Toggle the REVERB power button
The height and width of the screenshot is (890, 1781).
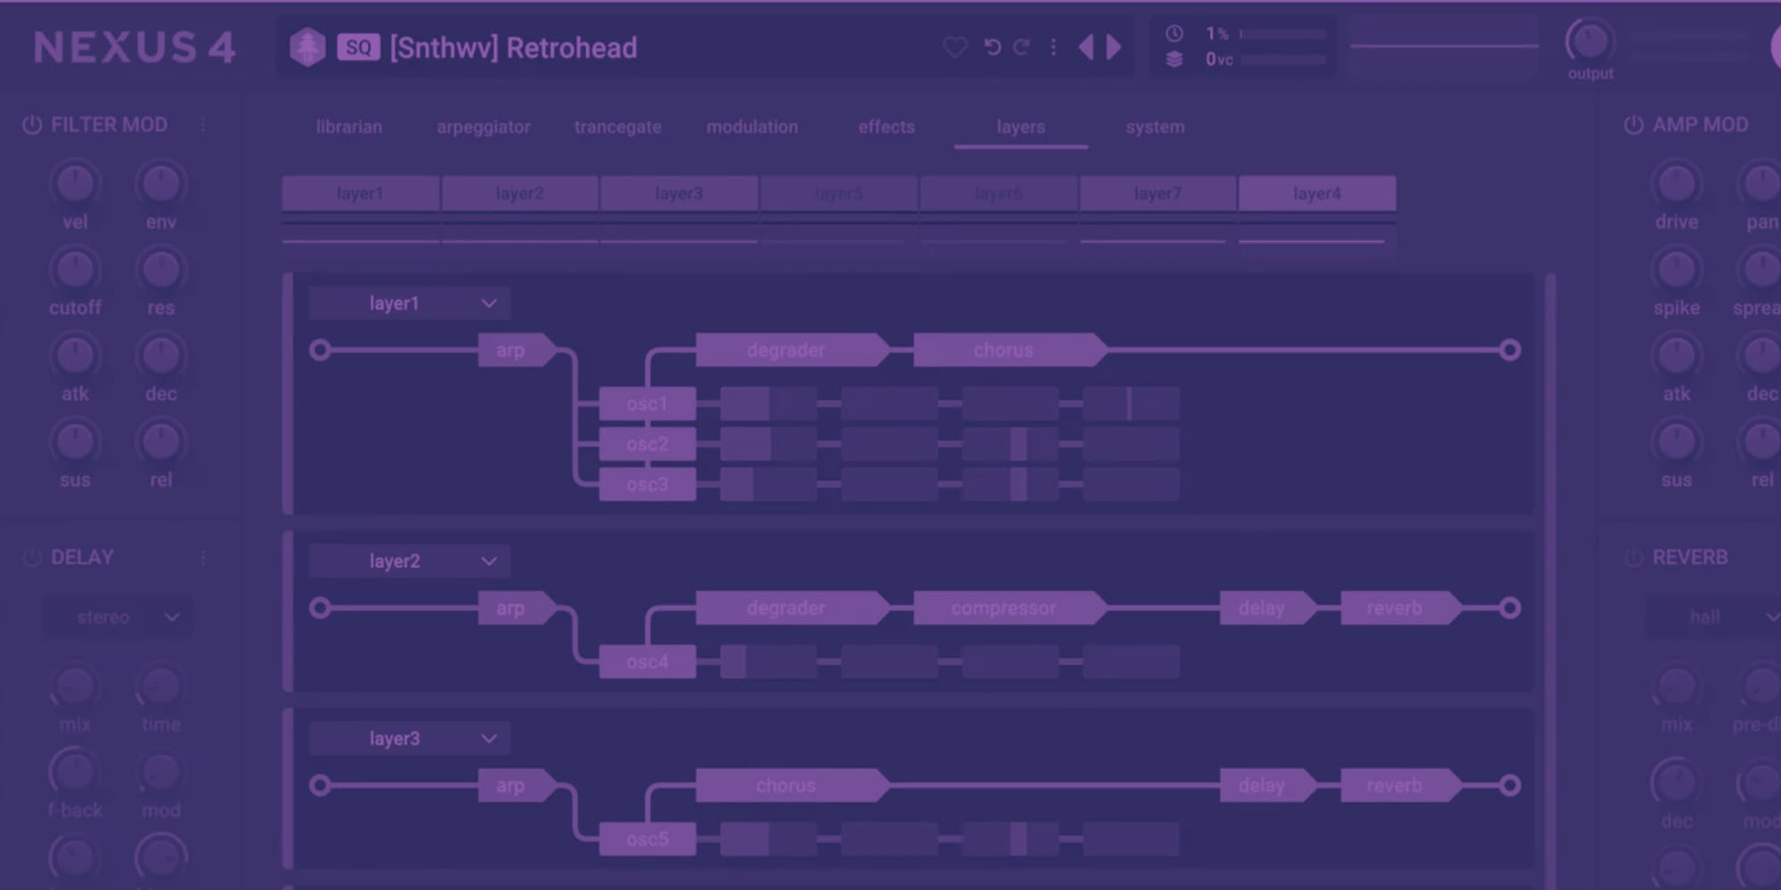pyautogui.click(x=1633, y=557)
